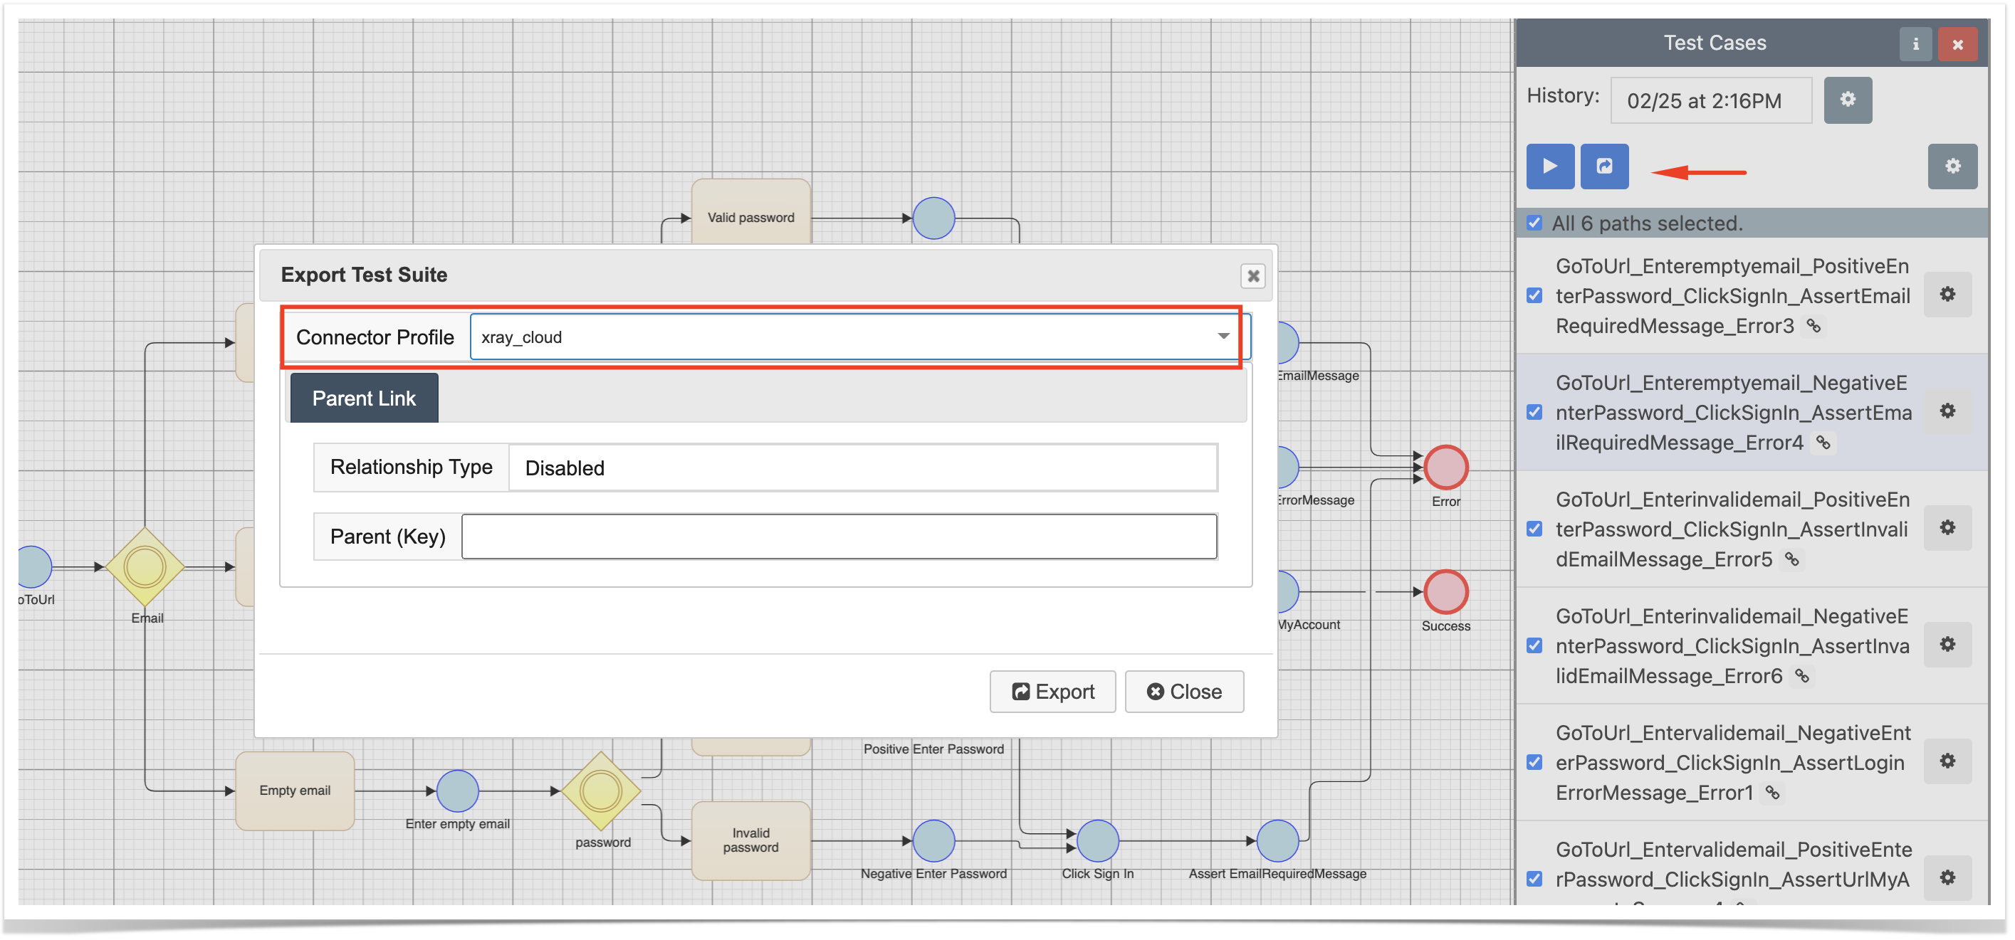Click link icon after Error4 path name
This screenshot has height=940, width=2015.
click(x=1823, y=443)
